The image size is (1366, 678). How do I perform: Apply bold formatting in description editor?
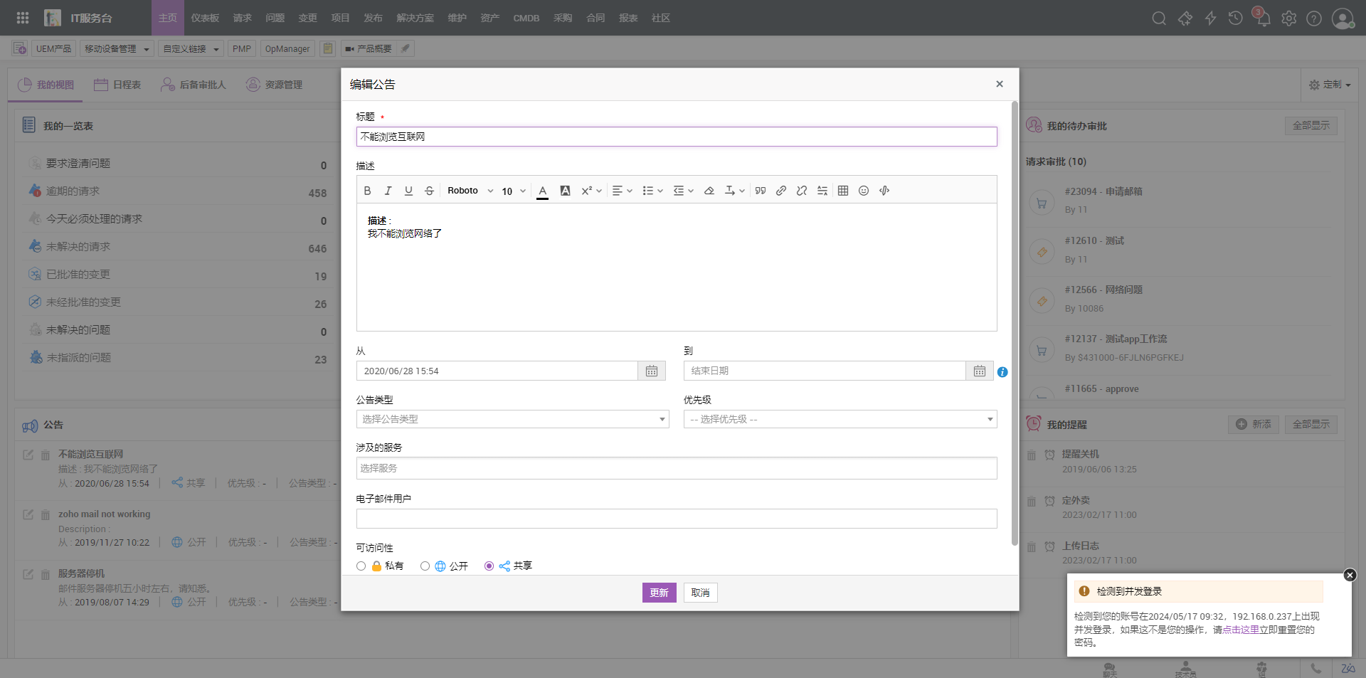coord(367,191)
